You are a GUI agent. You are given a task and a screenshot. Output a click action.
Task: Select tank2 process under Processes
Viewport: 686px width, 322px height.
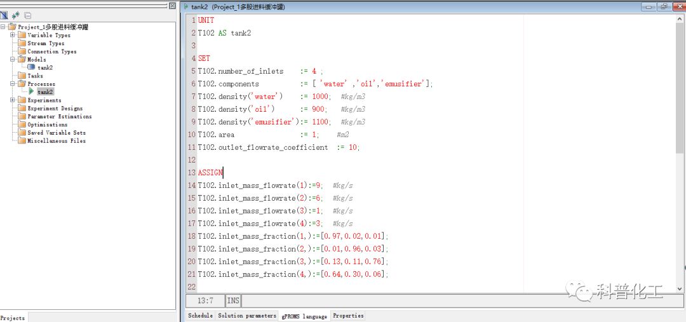(45, 92)
